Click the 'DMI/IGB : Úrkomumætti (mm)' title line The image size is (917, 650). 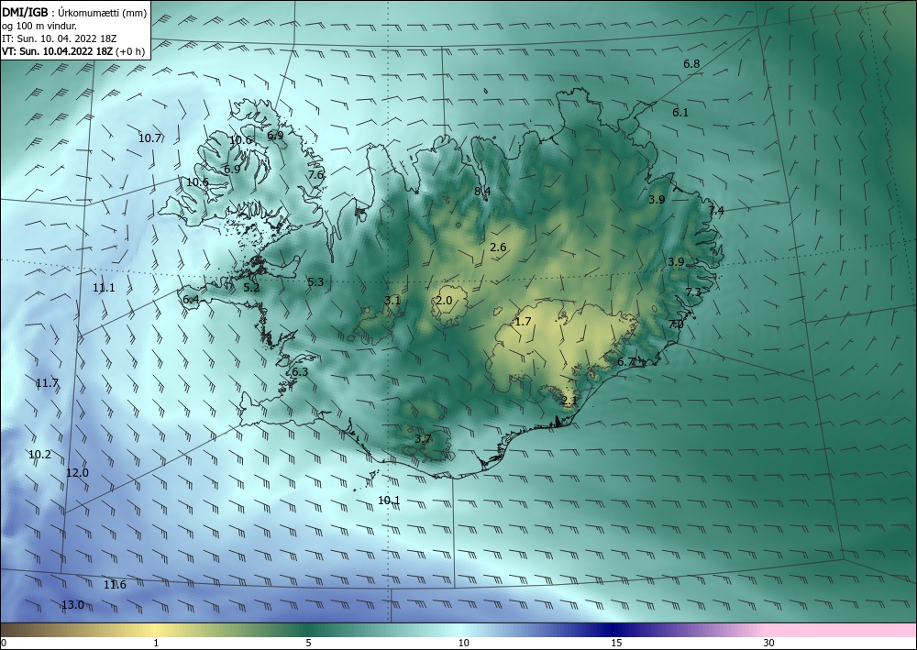tap(74, 13)
